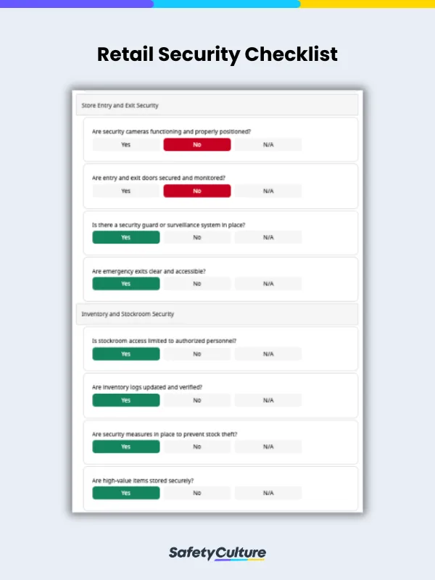Choose N/A for emergency exits question
Screen dimensions: 435x580
[269, 283]
